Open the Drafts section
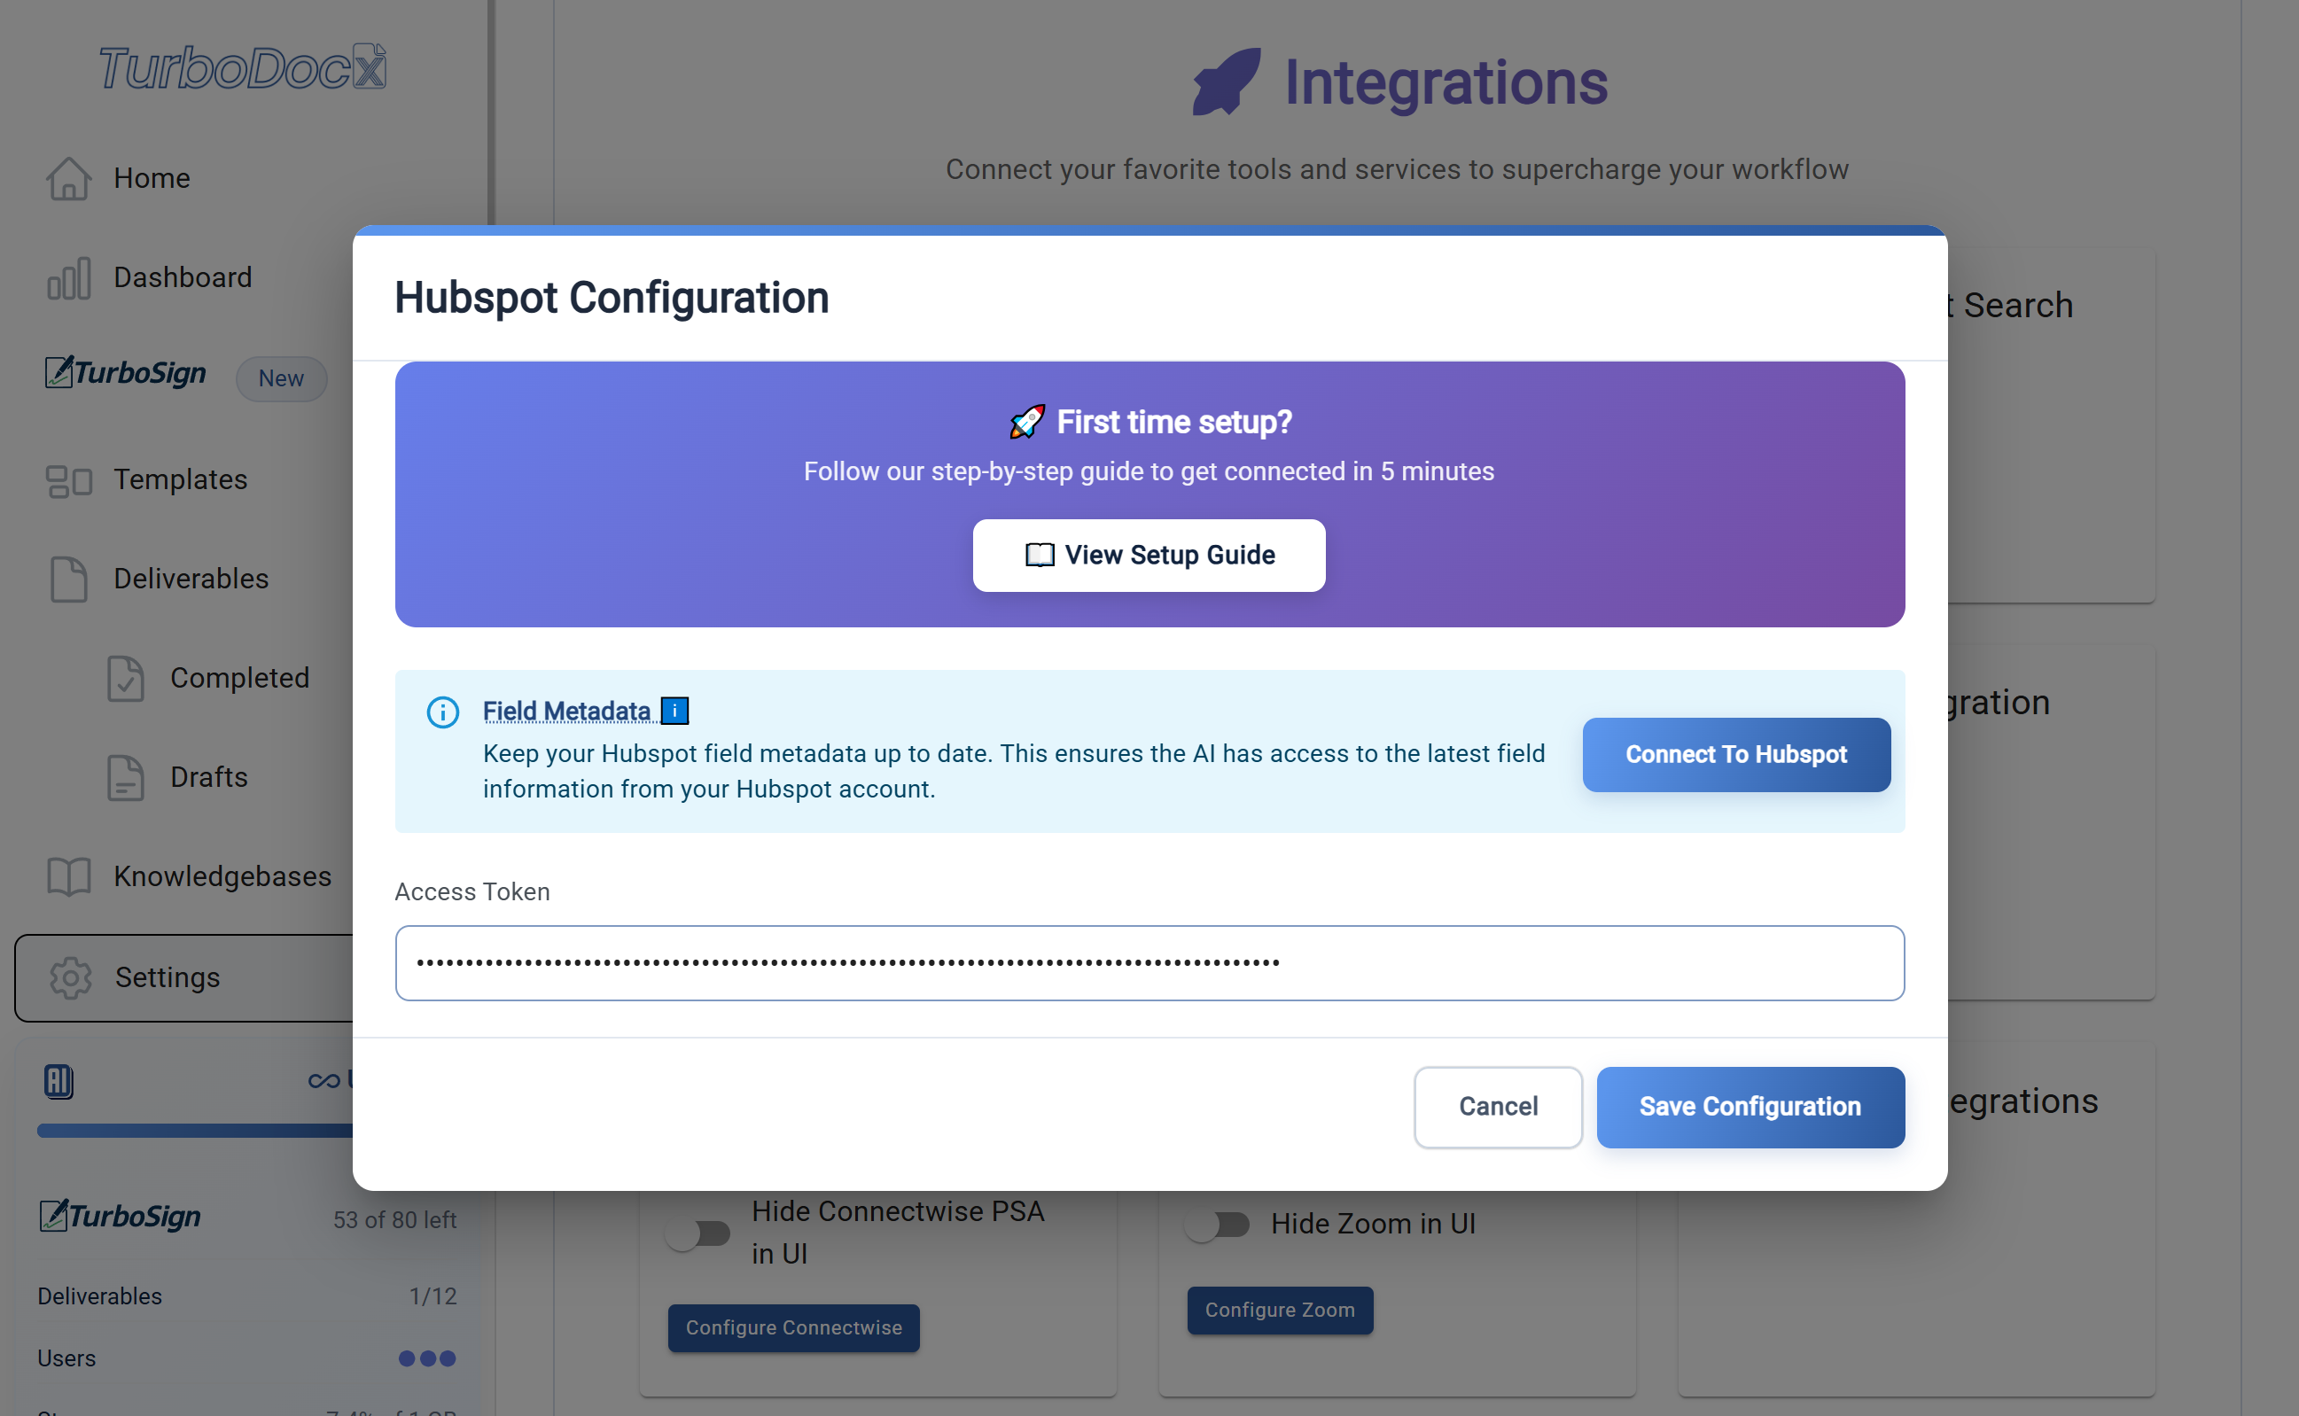2299x1416 pixels. (209, 777)
